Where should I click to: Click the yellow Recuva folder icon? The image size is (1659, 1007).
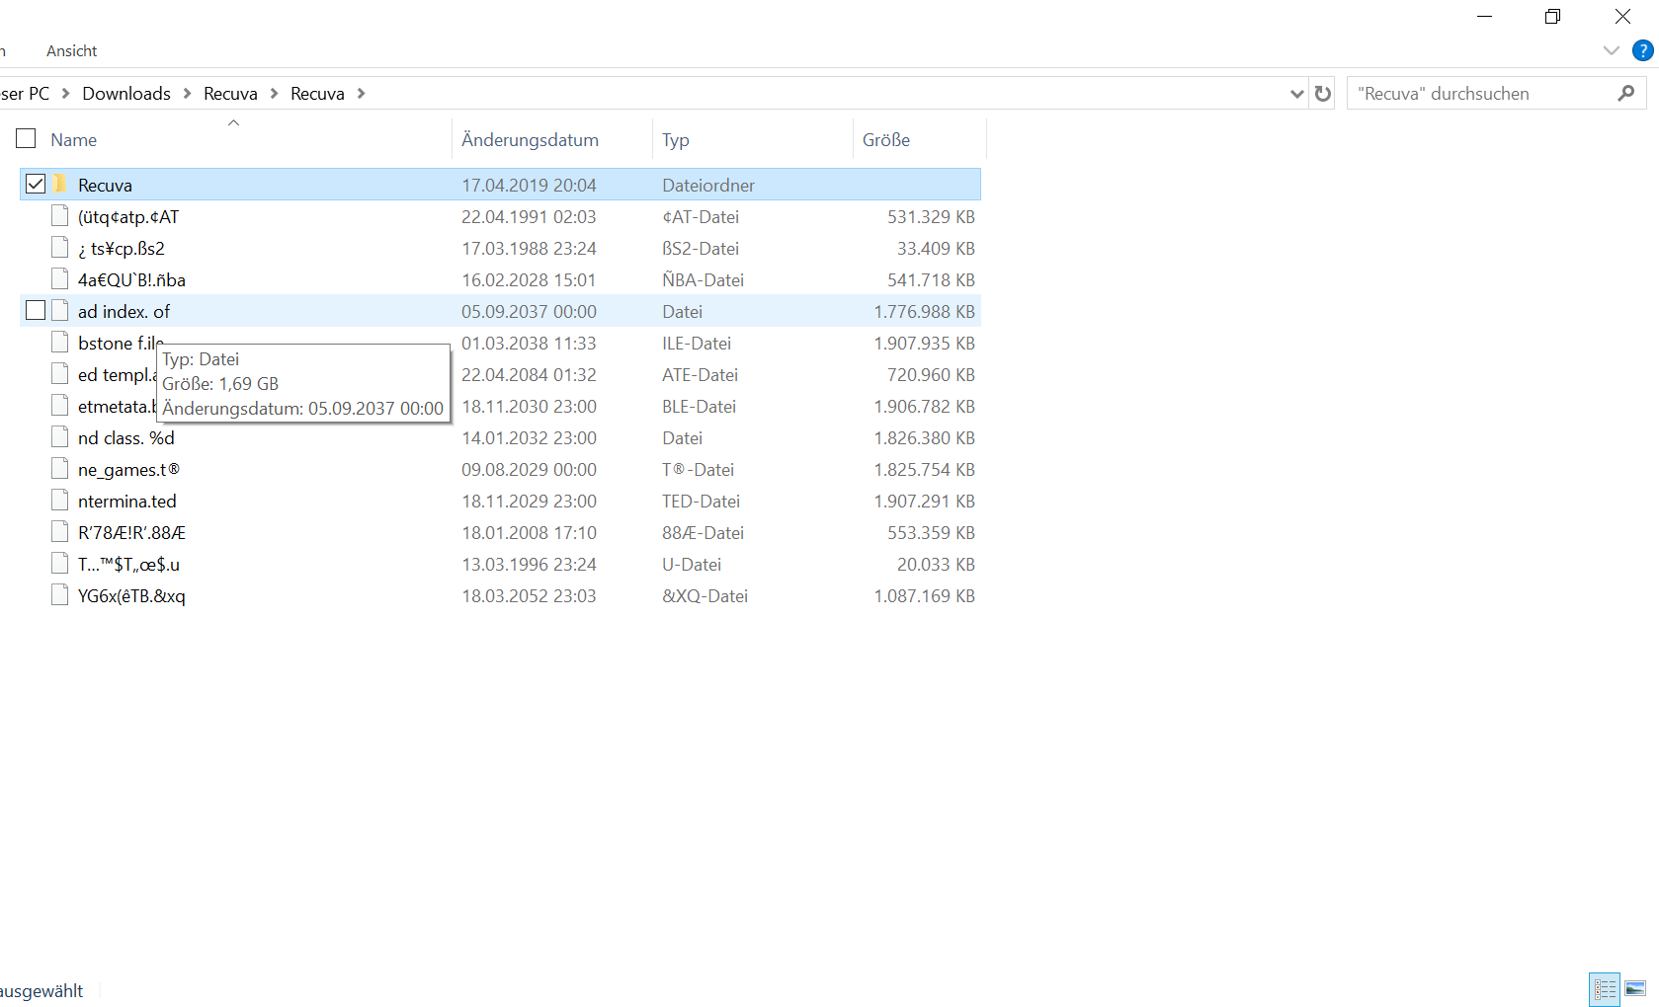tap(60, 185)
